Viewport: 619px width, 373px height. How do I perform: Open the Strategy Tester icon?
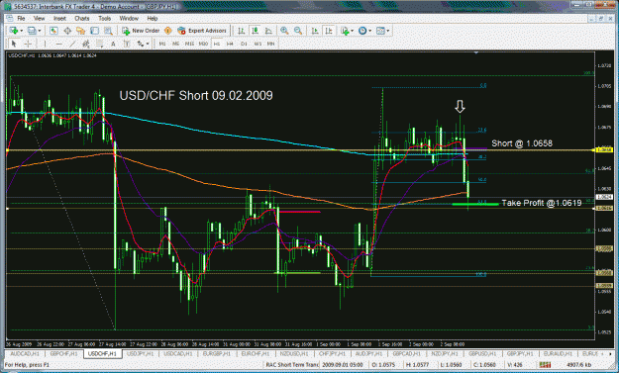tap(108, 31)
